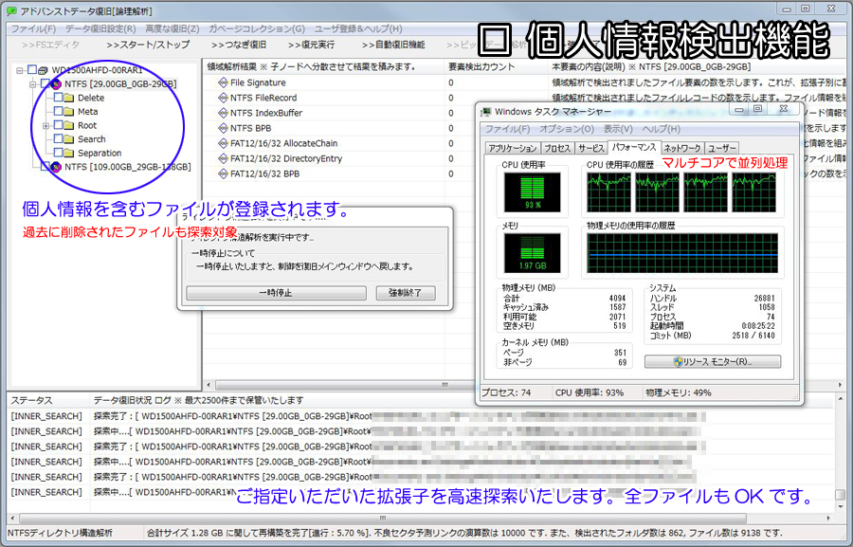Select the パフォーマンス tab in Task Manager
This screenshot has width=853, height=547.
pos(634,148)
